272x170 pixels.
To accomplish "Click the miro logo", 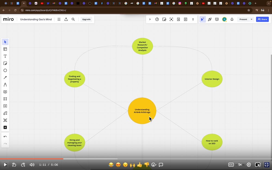I will [8, 19].
